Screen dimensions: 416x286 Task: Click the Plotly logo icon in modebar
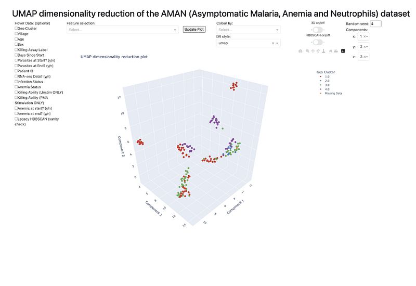[x=343, y=51]
